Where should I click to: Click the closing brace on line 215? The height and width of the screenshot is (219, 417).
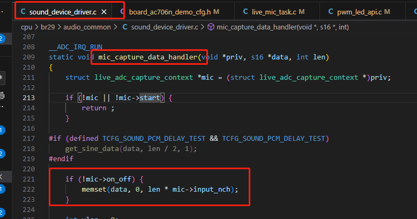pos(68,118)
